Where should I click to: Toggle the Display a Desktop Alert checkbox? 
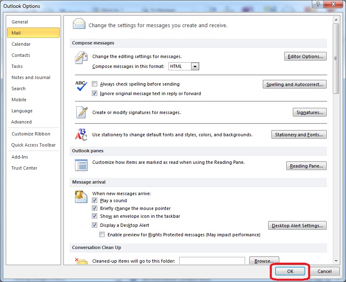(x=95, y=225)
